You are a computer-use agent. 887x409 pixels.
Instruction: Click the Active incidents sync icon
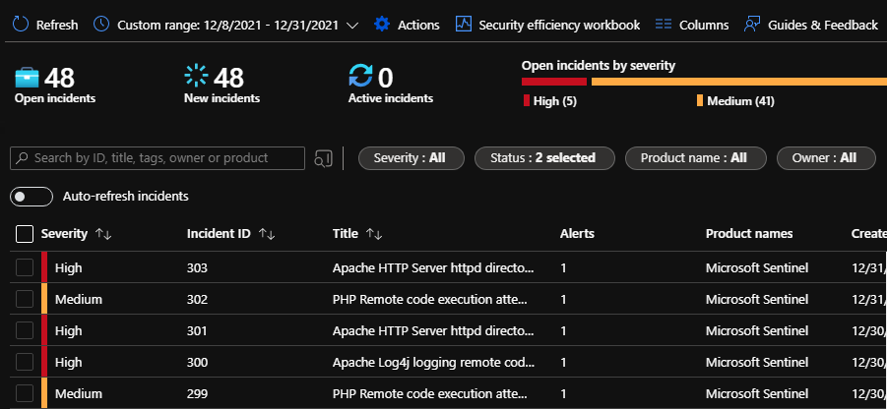pos(361,77)
